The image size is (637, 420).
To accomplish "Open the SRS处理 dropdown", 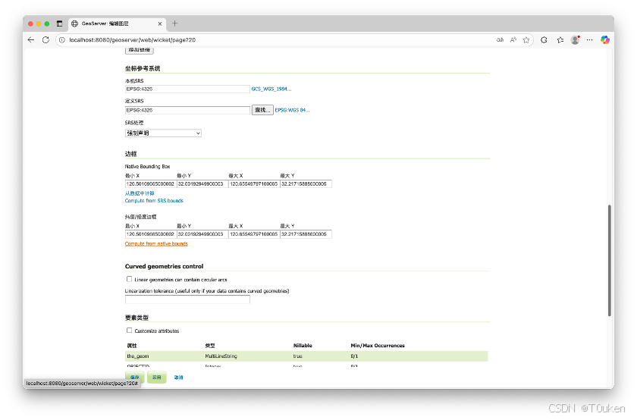I will tap(163, 133).
